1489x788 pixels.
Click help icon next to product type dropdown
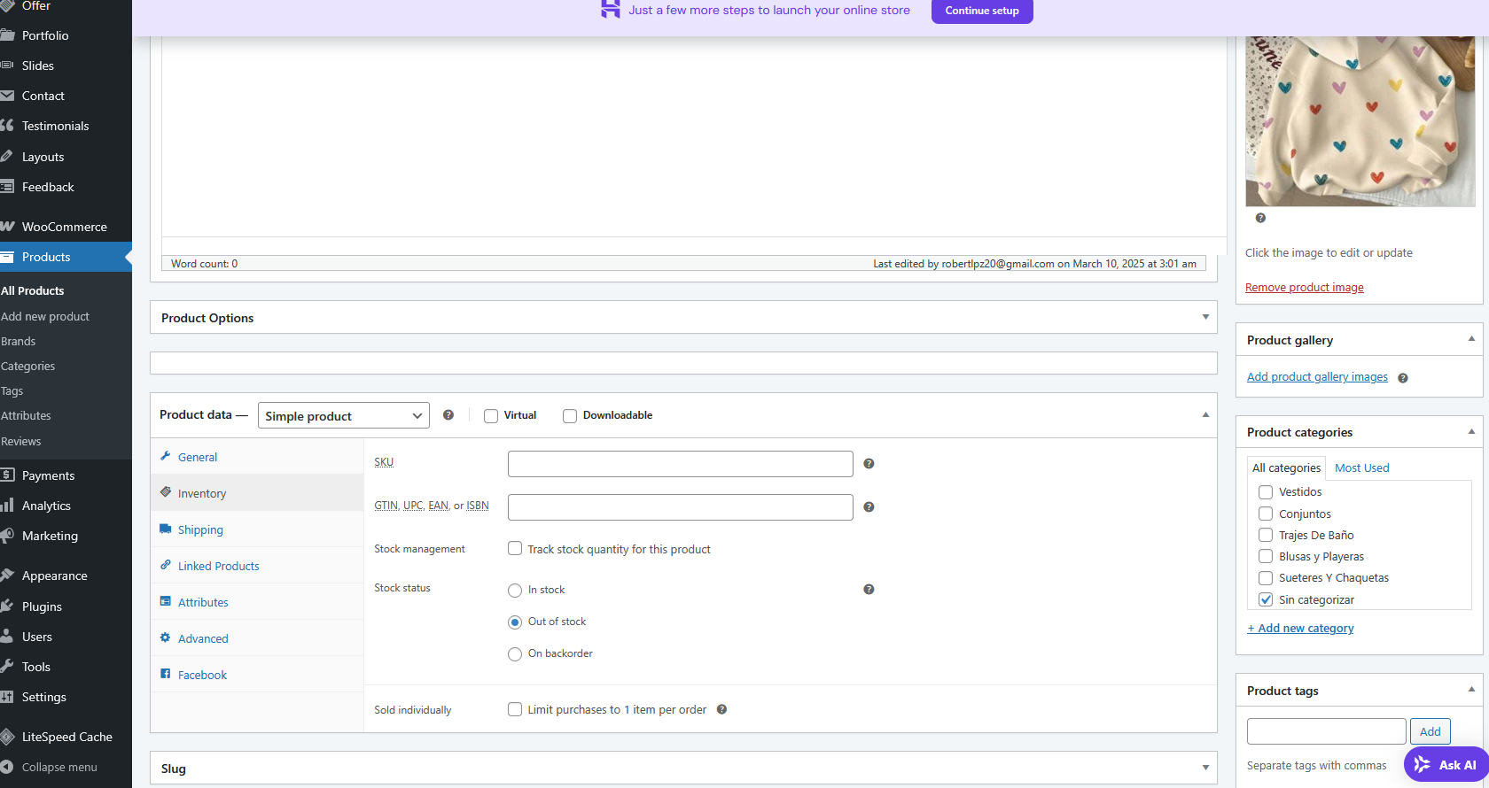tap(448, 415)
